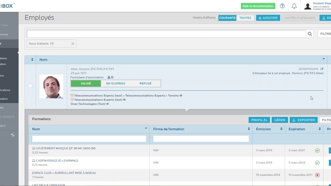Screen dimensions: 331x186
Task: Sort formations by Firme de formation
Action: tap(249, 129)
